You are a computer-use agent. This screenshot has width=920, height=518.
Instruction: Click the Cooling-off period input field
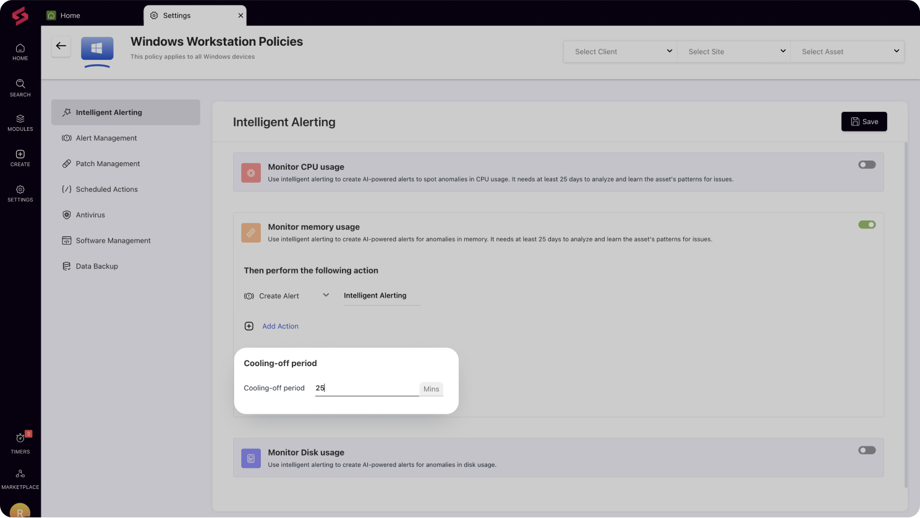[x=366, y=388]
